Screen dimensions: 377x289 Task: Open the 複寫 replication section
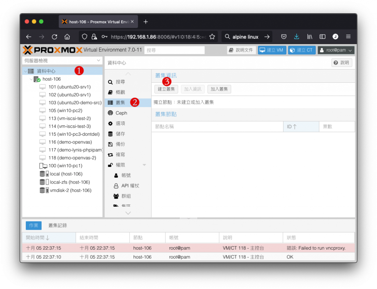128,154
